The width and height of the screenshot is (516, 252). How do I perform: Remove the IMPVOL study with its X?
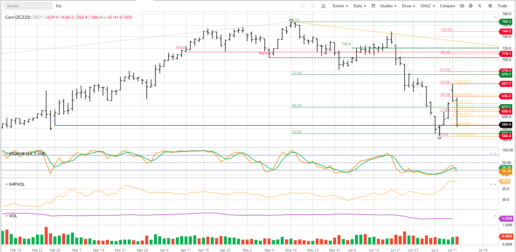[7, 184]
